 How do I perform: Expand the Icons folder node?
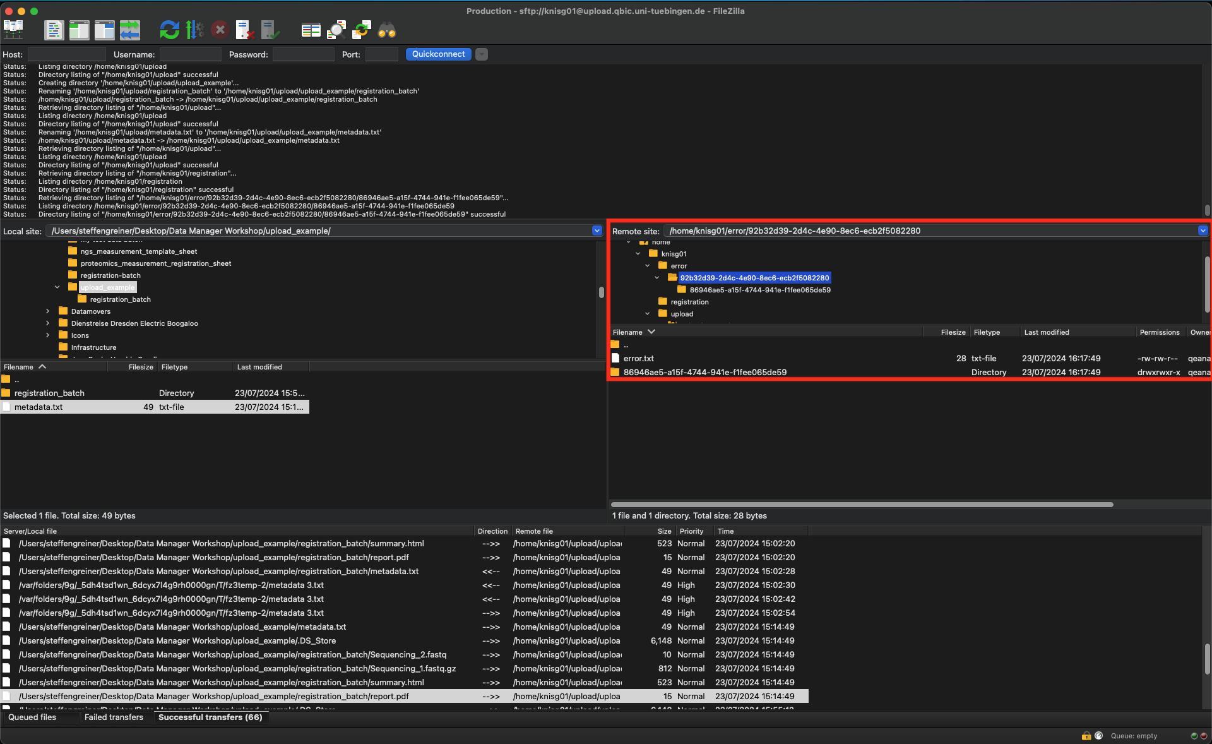point(48,335)
